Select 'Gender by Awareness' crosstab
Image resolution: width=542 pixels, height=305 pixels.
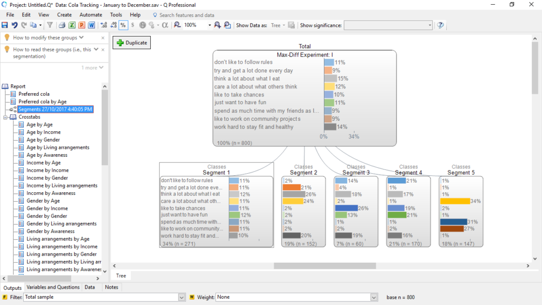50,231
